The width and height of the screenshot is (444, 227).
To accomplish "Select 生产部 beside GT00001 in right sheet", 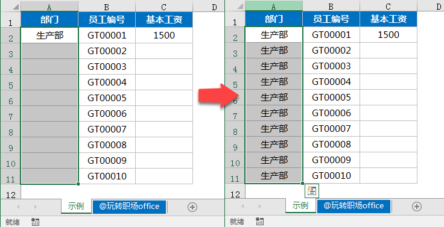I will [x=274, y=35].
